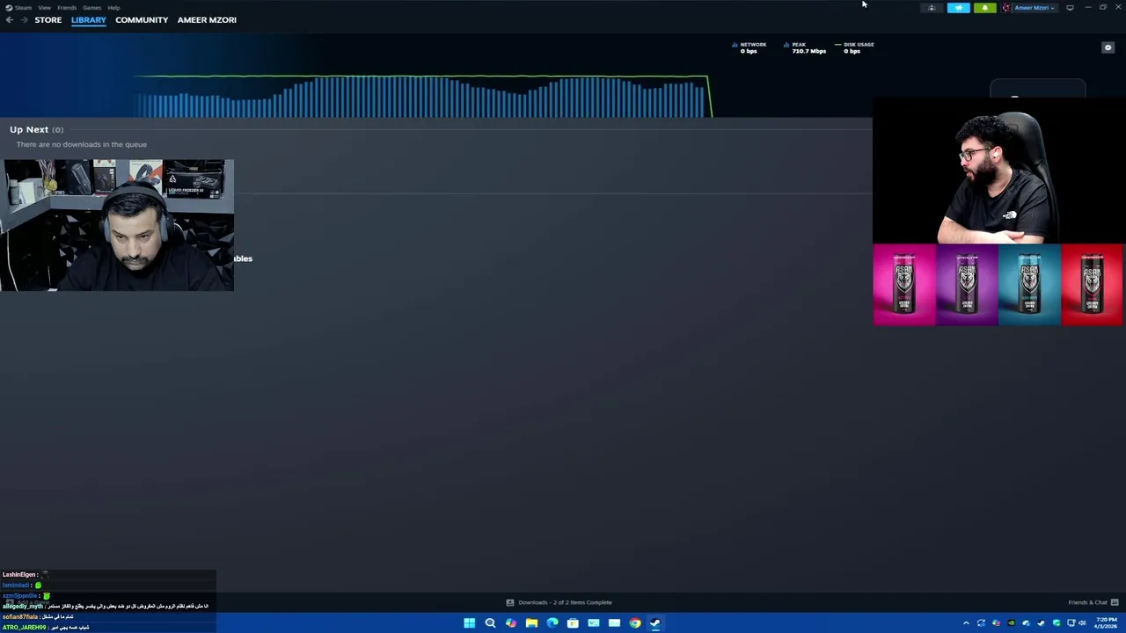Open the Games menu
The image size is (1126, 633).
tap(91, 8)
